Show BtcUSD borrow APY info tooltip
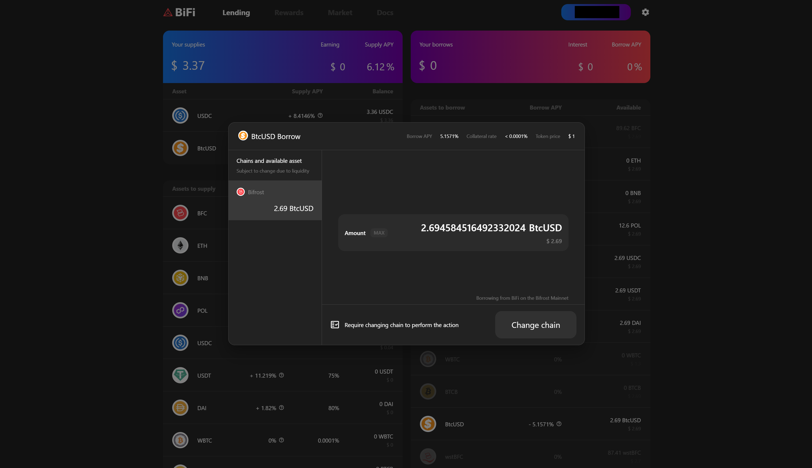Viewport: 812px width, 468px height. click(559, 424)
